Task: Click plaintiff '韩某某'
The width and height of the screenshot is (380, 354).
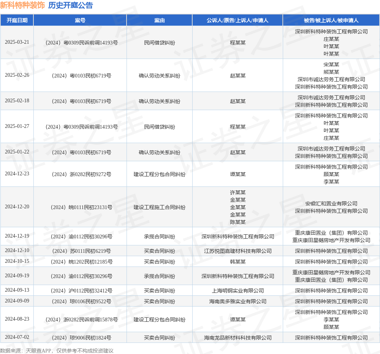Action: click(238, 262)
